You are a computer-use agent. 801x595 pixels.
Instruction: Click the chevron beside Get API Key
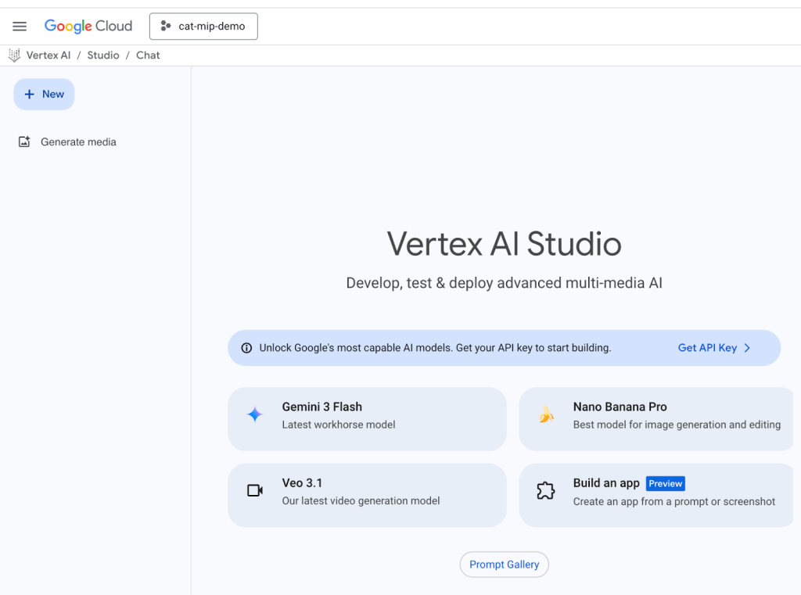747,348
